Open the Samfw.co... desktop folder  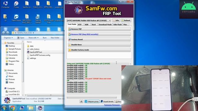pos(27,5)
